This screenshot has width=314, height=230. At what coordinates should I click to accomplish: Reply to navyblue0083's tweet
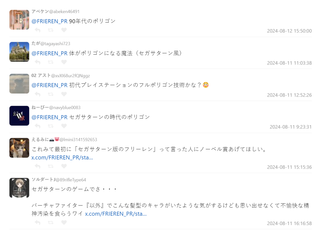[37, 126]
